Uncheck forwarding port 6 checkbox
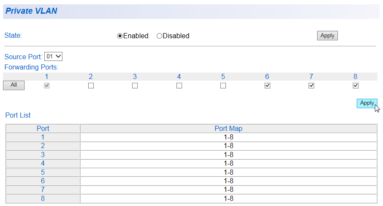This screenshot has width=383, height=206. 267,85
